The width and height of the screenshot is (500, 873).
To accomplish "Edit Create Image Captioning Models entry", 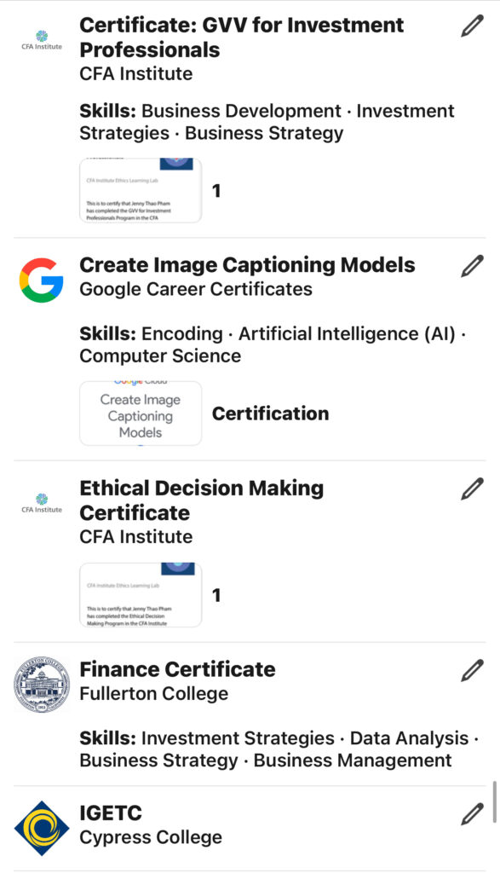I will click(x=472, y=266).
